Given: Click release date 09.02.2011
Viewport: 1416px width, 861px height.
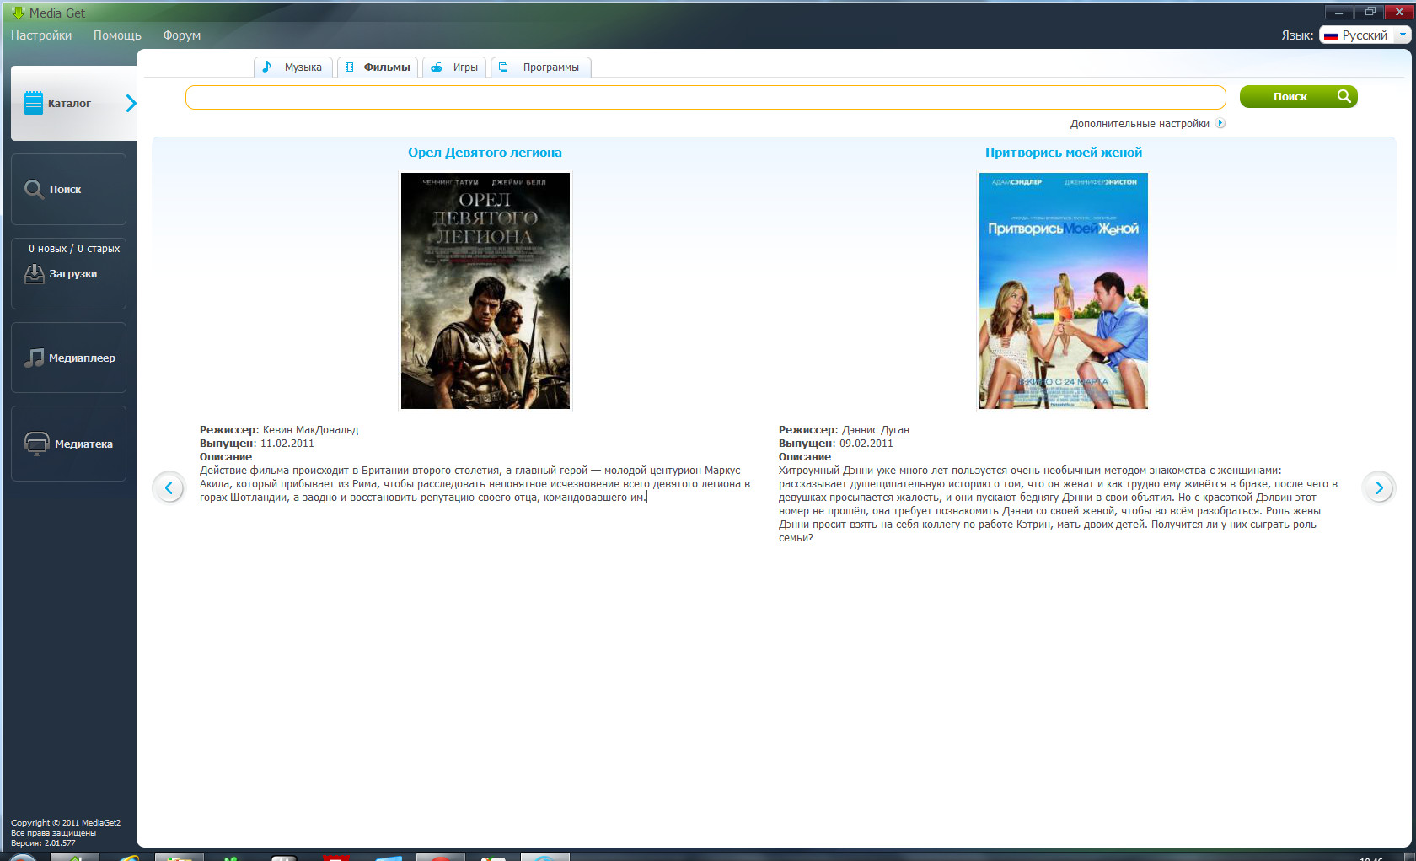Looking at the screenshot, I should 866,444.
